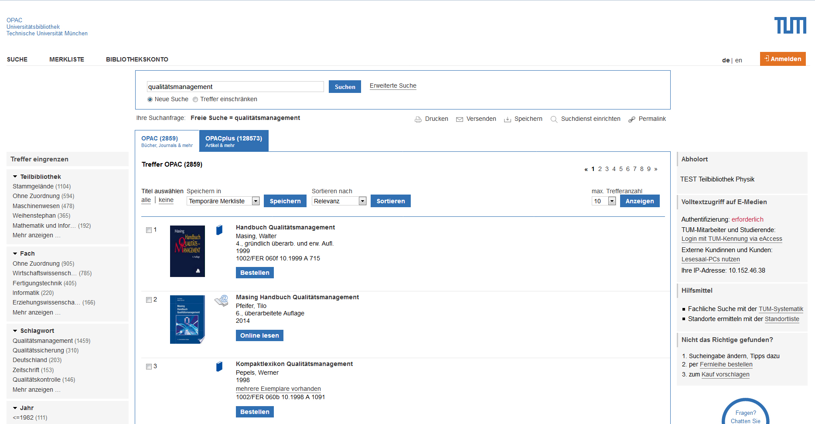The image size is (815, 424).
Task: Filter by Qualitätssicherung (310)
Action: pos(45,350)
